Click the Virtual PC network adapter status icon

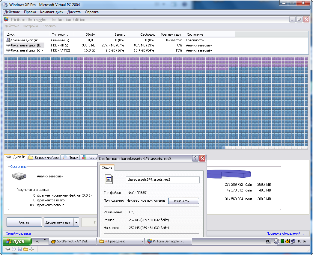pos(32,249)
